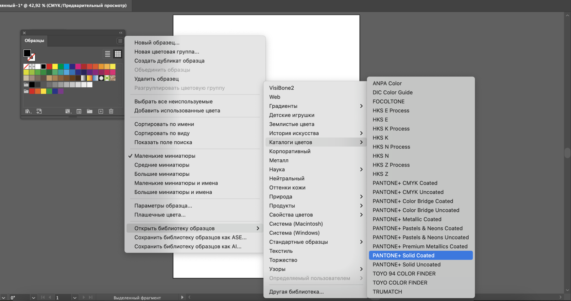Go to last artboard in status bar
This screenshot has height=301, width=571.
tap(91, 297)
